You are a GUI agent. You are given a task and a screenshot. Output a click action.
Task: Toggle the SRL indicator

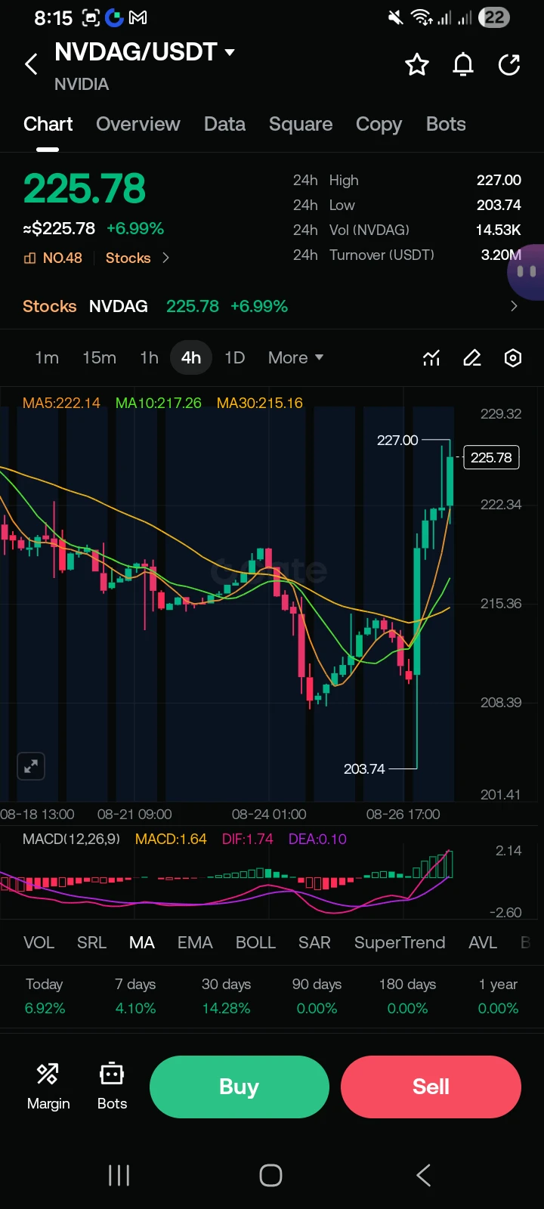click(x=91, y=942)
